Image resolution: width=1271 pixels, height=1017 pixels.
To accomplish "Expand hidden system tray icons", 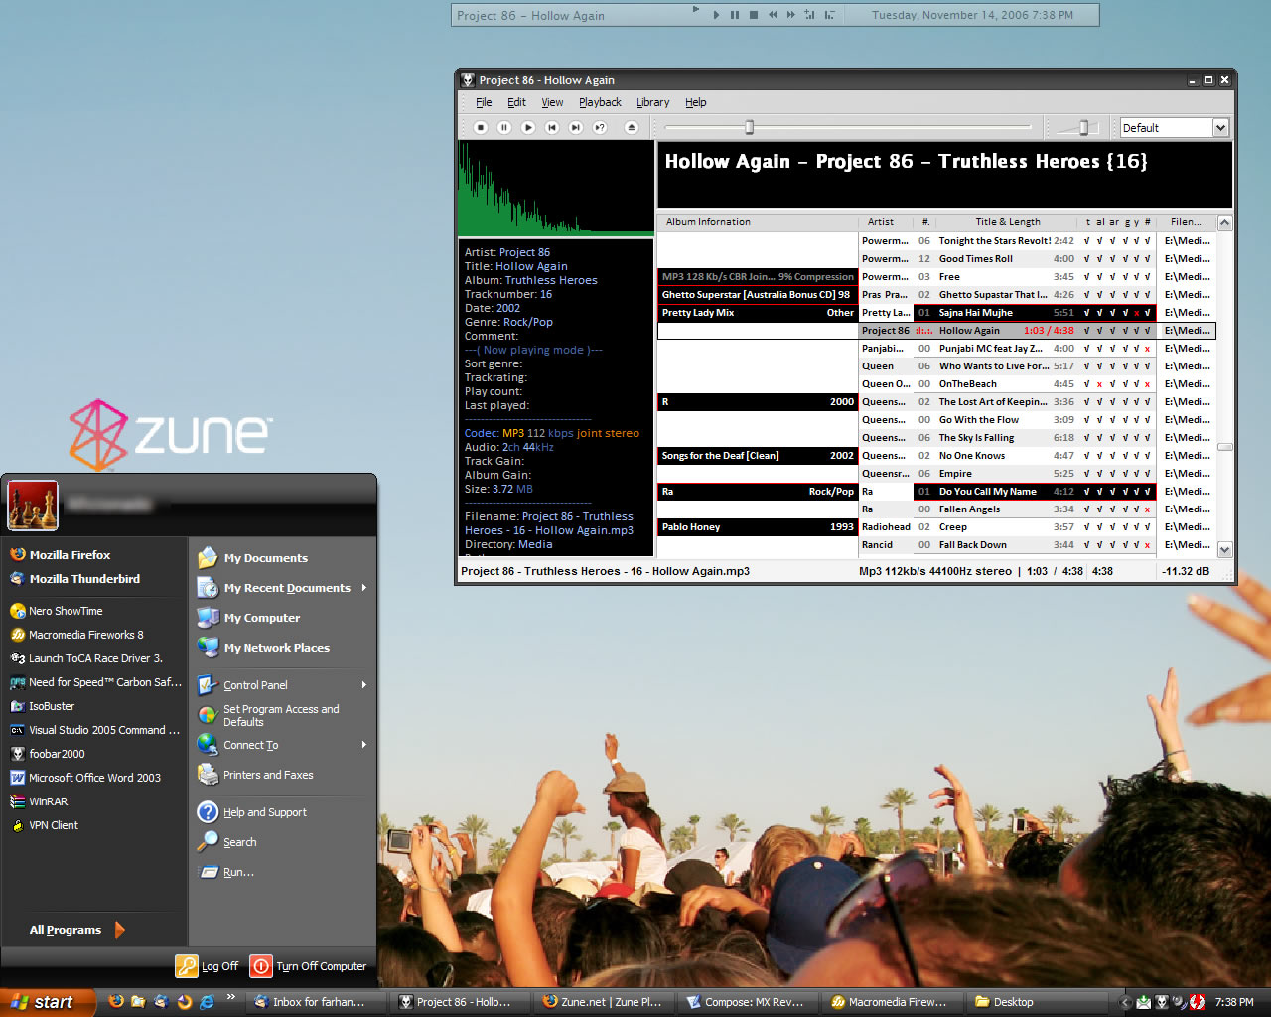I will tap(1126, 1003).
